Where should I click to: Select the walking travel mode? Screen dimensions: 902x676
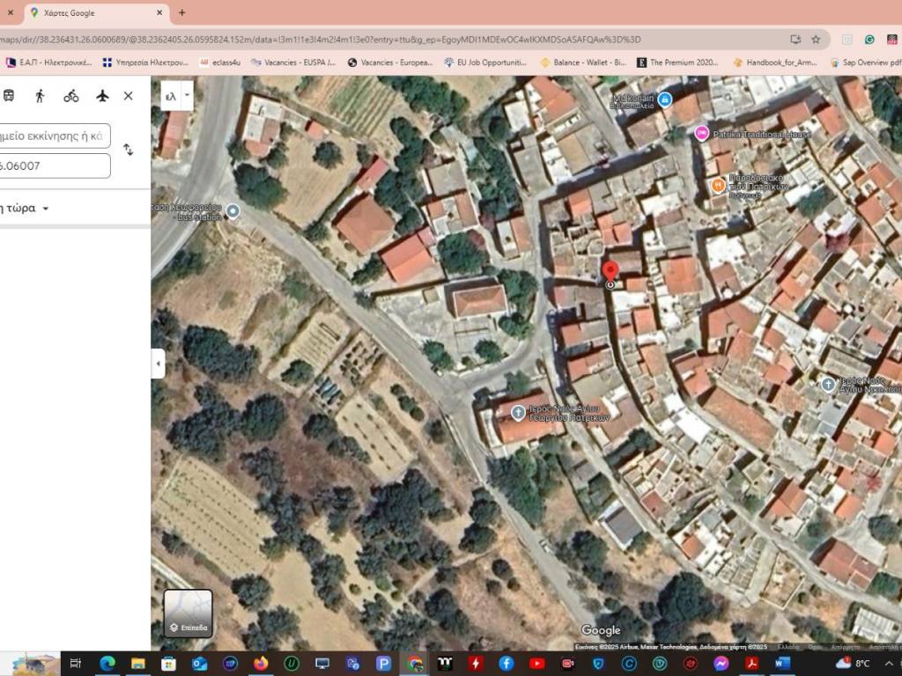pos(40,96)
